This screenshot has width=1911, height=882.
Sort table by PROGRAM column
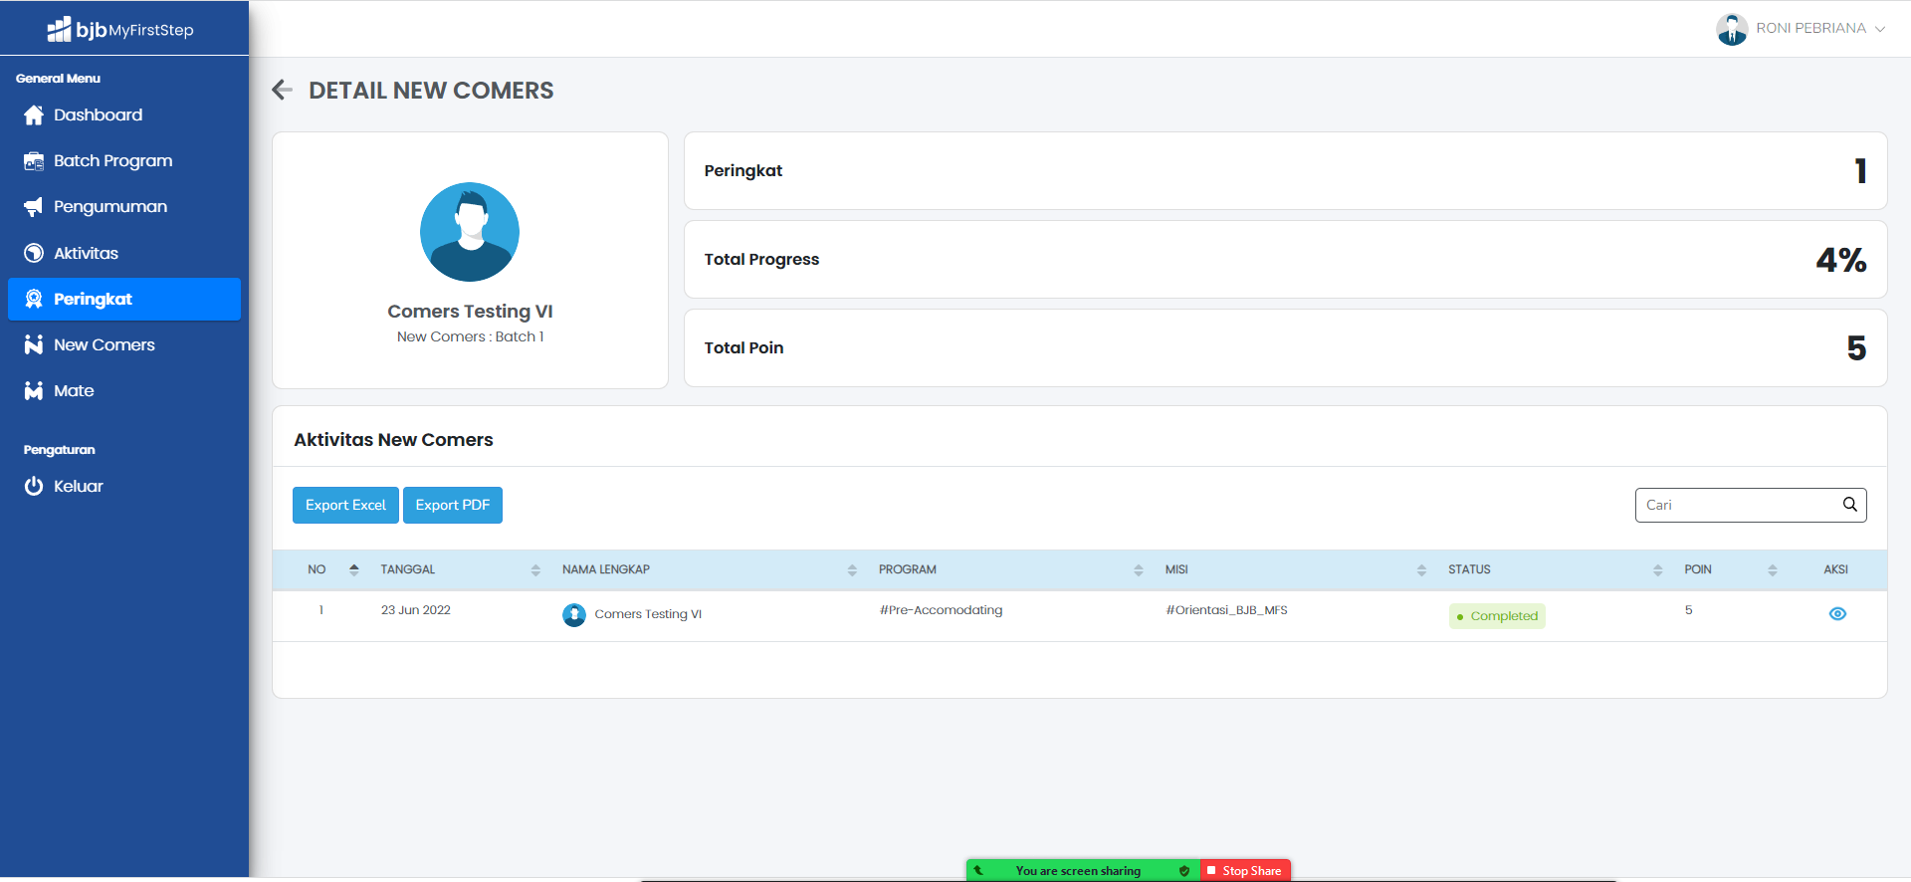click(1139, 569)
